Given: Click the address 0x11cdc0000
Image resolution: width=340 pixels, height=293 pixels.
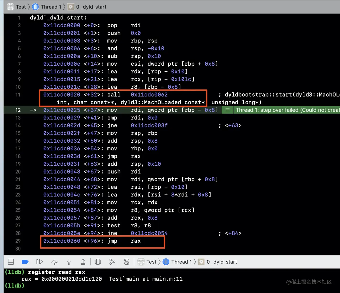Looking at the screenshot, I should point(62,25).
